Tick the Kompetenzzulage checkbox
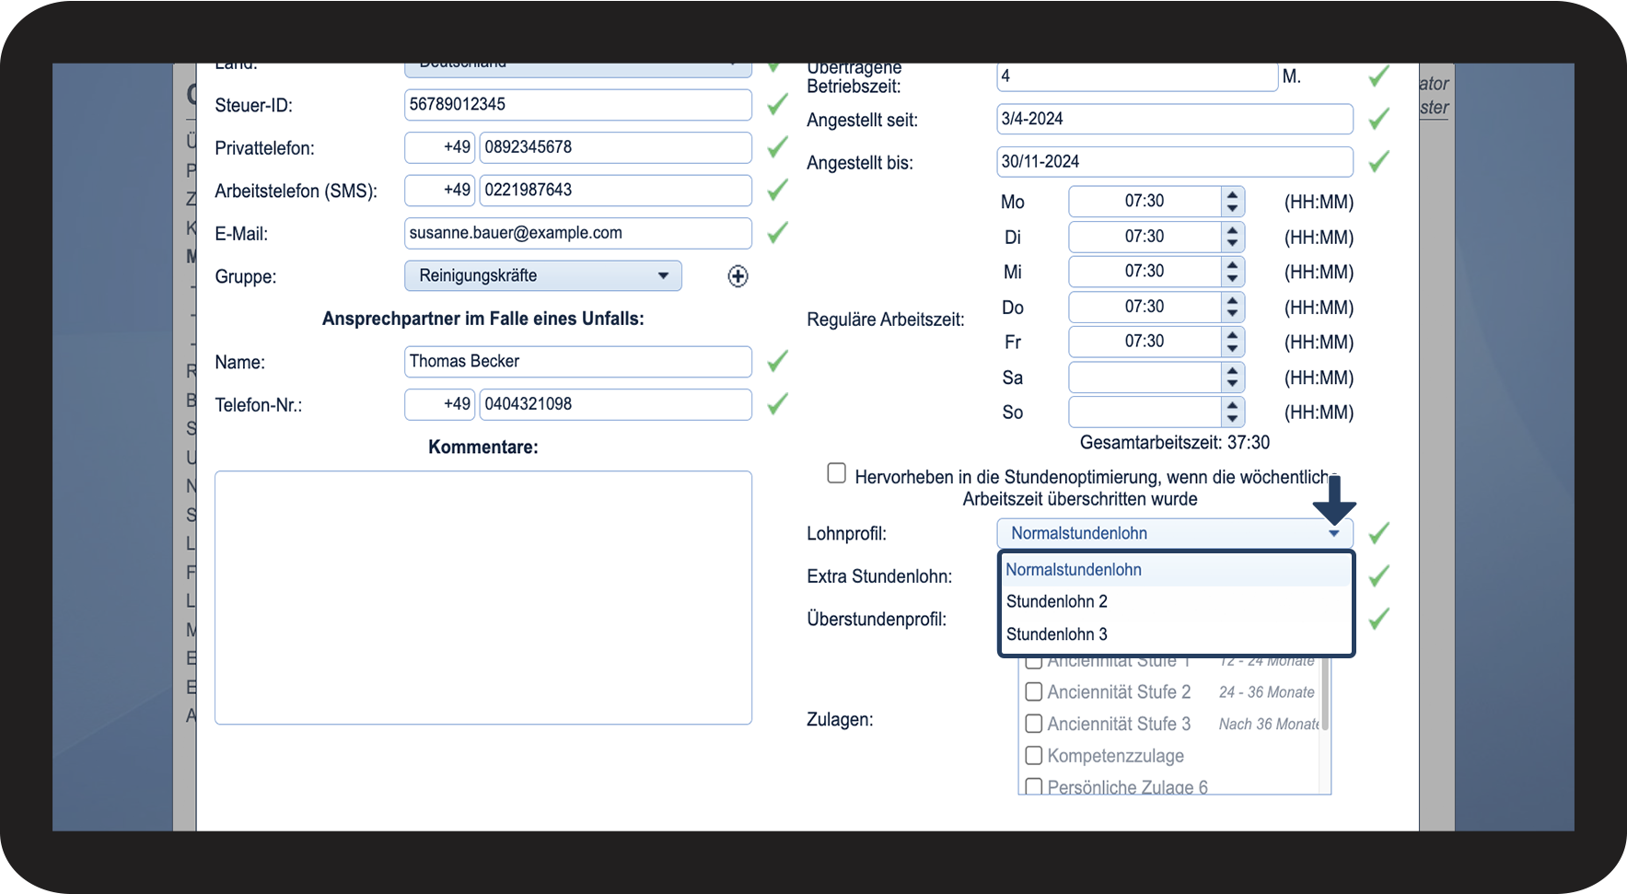Viewport: 1627px width, 894px height. tap(1034, 756)
